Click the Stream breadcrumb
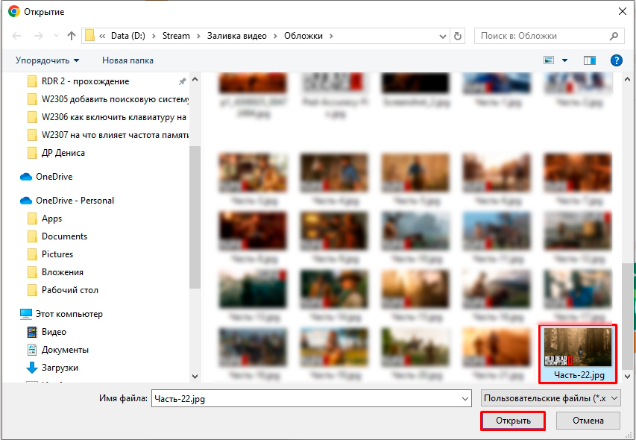Screen dimensions: 636x440 (176, 36)
